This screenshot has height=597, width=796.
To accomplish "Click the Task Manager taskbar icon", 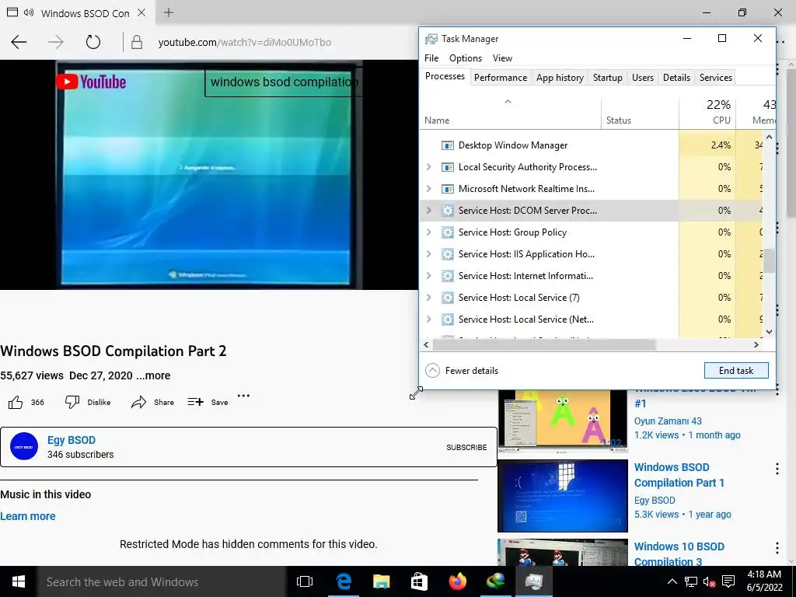I will click(533, 581).
